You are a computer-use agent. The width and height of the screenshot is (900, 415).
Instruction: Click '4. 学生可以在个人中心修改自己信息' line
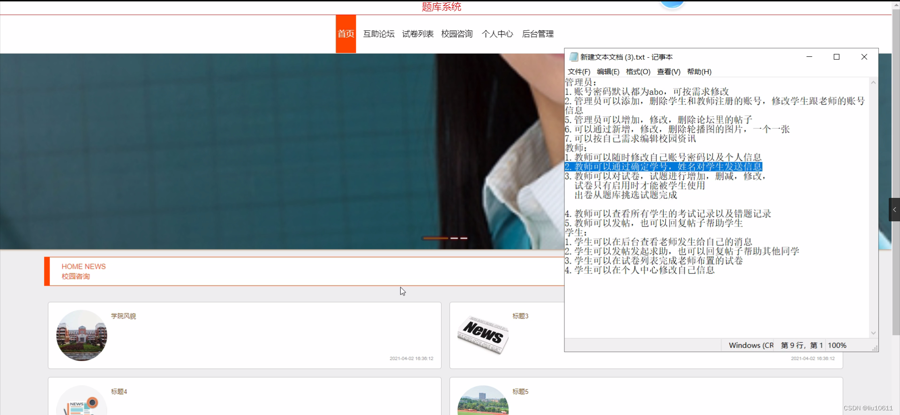click(640, 270)
